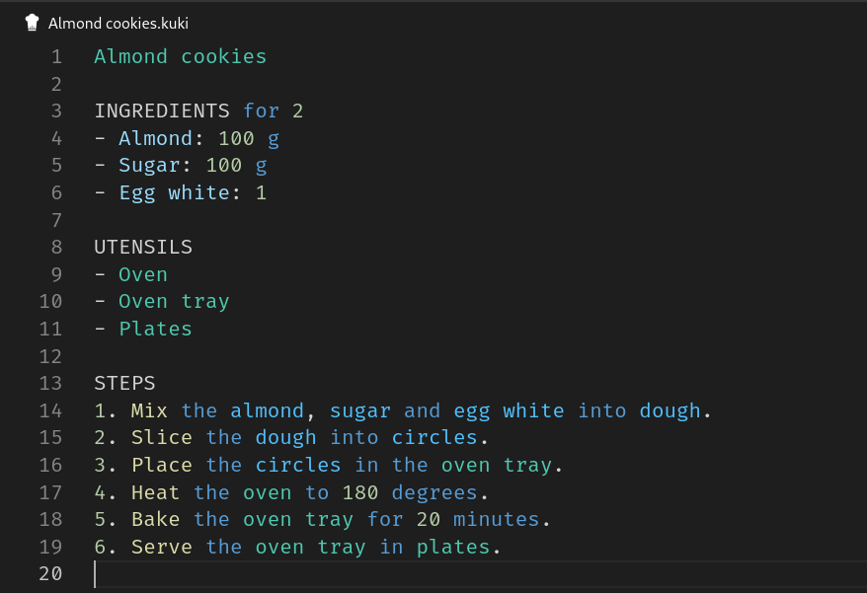Click line number 13 in the gutter
The width and height of the screenshot is (867, 593).
click(50, 383)
